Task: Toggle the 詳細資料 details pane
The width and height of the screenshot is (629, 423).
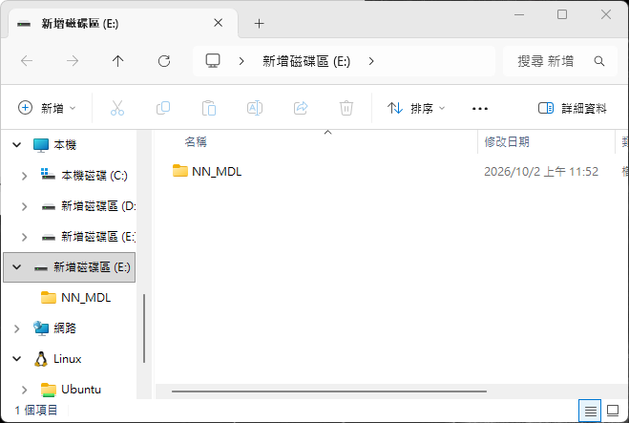Action: click(x=572, y=108)
